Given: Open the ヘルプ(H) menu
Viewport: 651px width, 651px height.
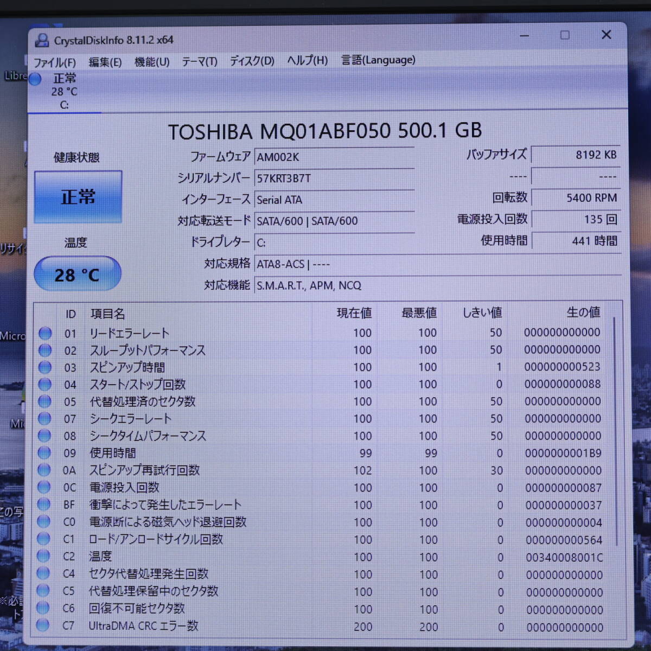Looking at the screenshot, I should coord(307,60).
